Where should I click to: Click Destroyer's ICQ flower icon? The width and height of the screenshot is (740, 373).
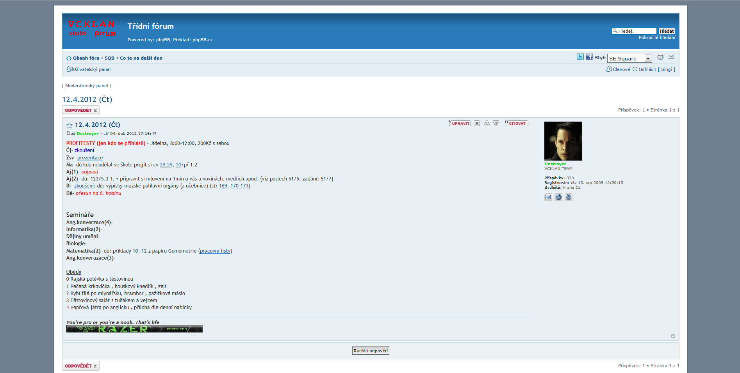click(569, 197)
